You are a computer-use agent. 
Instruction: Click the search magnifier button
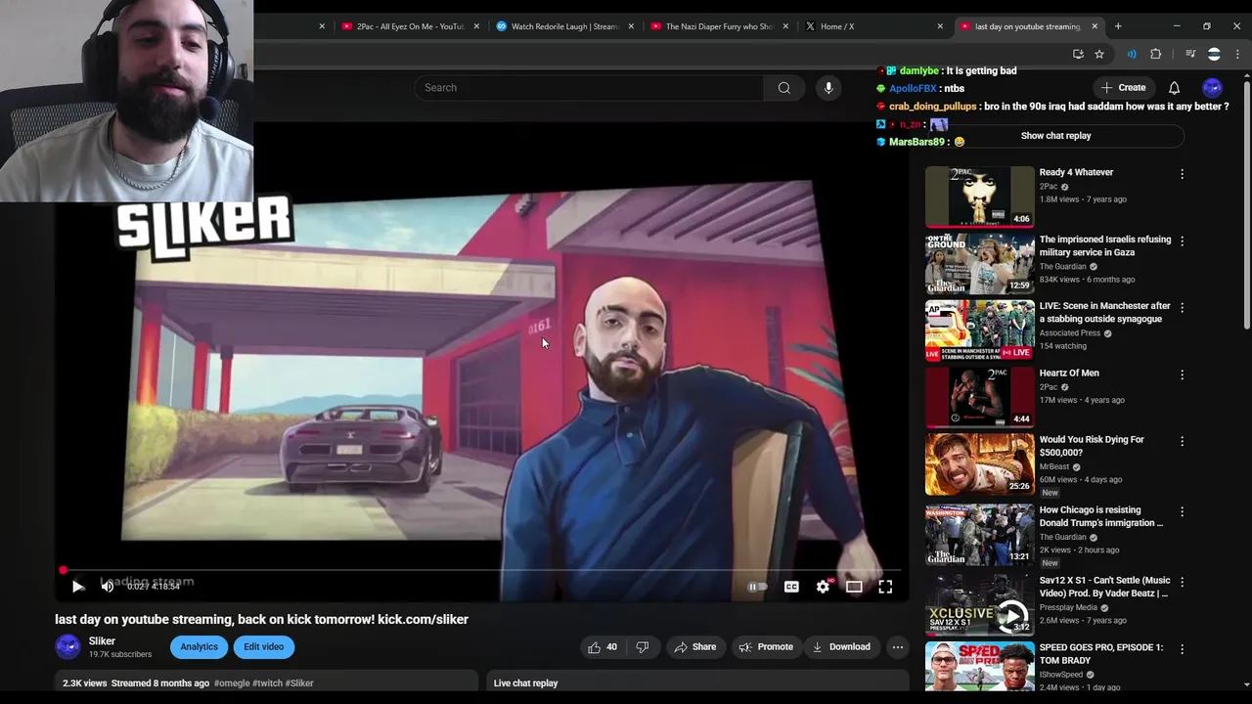784,88
